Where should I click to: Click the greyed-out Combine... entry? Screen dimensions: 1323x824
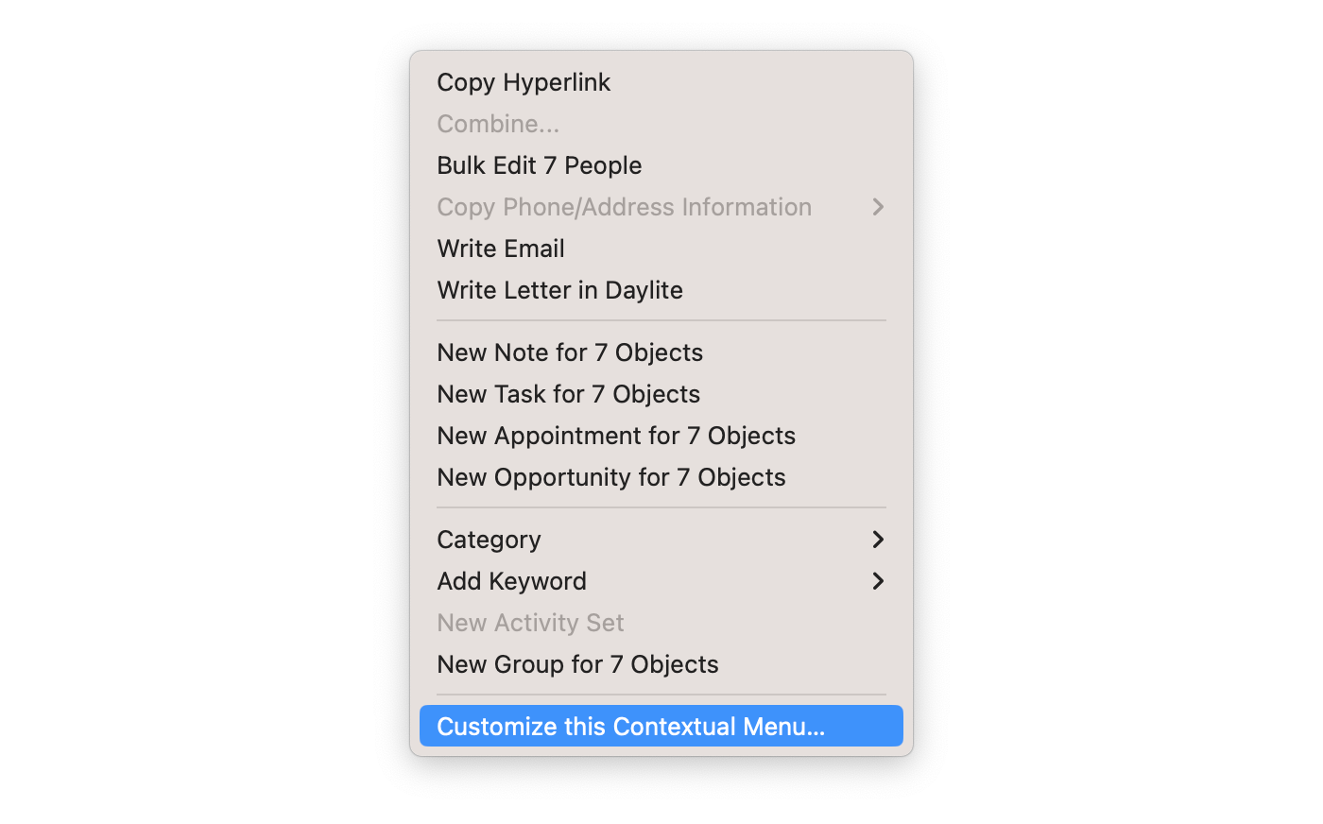point(498,124)
